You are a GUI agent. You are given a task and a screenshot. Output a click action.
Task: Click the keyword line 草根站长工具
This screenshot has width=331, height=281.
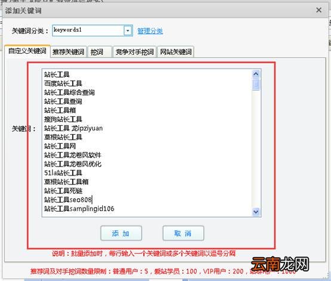coord(63,137)
